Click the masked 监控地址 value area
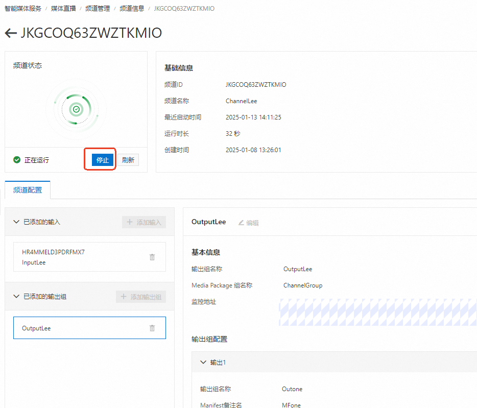Viewport: 477px width, 408px height. pyautogui.click(x=378, y=312)
